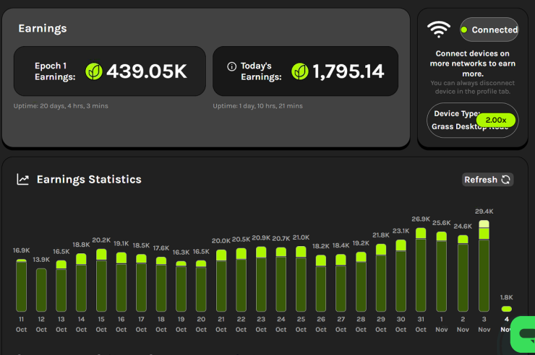535x355 pixels.
Task: Click the 31 Oct bar labeled 26.9K
Action: click(421, 270)
